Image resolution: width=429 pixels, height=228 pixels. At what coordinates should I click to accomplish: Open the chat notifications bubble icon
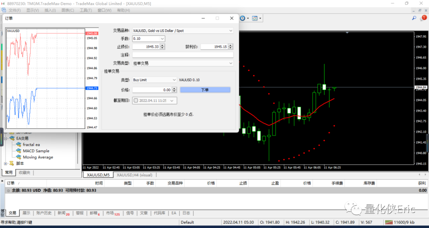coord(423,18)
